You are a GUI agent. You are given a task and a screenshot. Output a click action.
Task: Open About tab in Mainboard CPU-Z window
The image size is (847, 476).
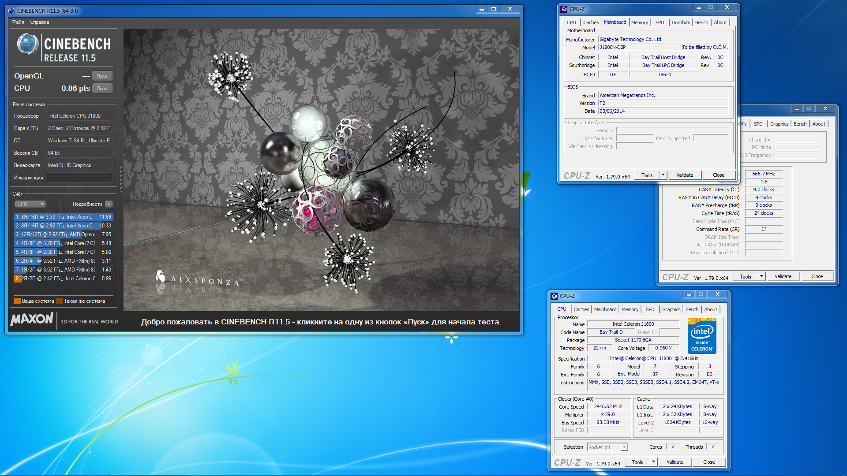720,22
